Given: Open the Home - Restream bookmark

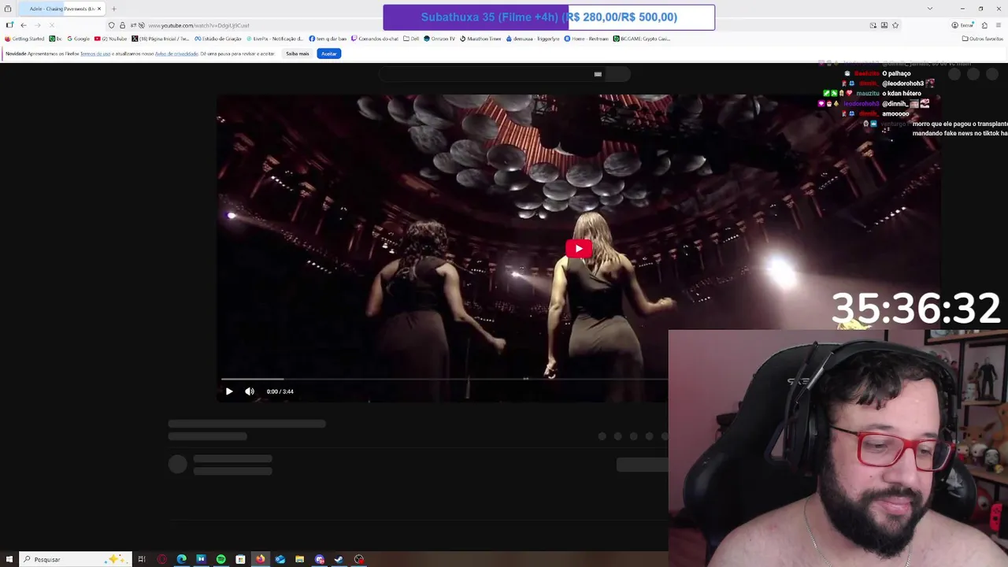Looking at the screenshot, I should tap(587, 39).
